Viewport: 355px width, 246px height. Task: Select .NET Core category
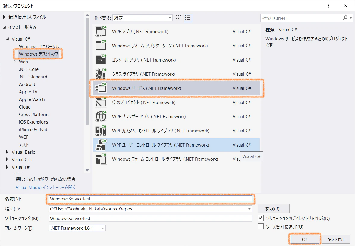pos(29,69)
